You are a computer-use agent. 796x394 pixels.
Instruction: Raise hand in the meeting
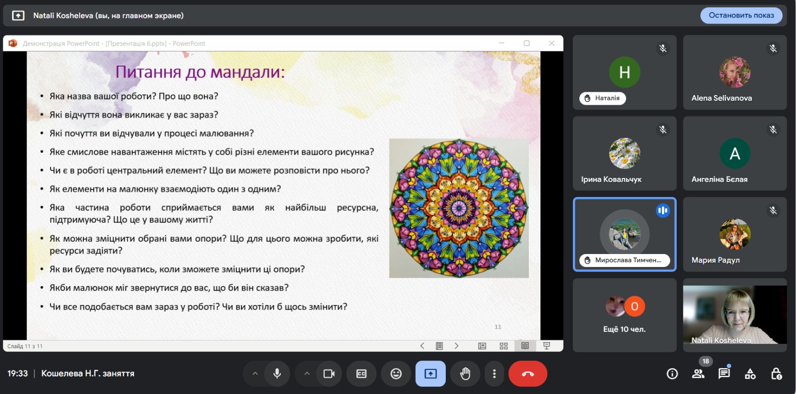click(465, 374)
